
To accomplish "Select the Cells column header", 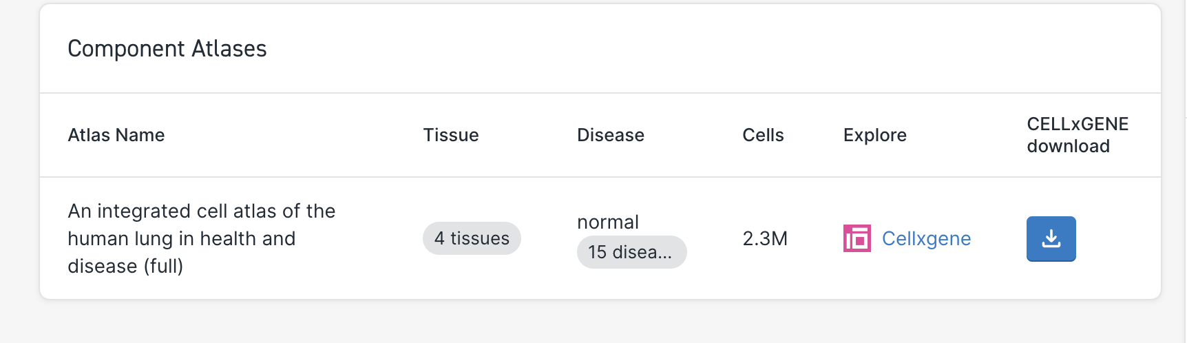I will pos(763,135).
